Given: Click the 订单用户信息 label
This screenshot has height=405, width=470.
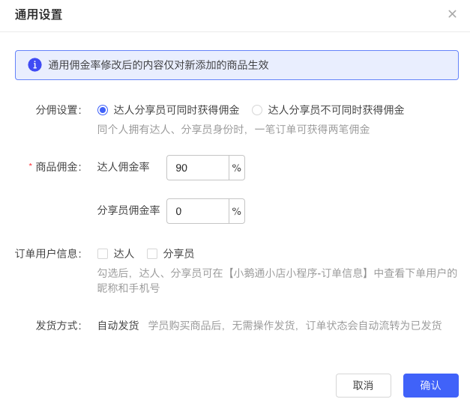Looking at the screenshot, I should [48, 254].
